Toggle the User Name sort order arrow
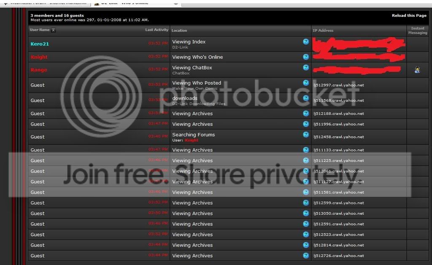 (54, 30)
